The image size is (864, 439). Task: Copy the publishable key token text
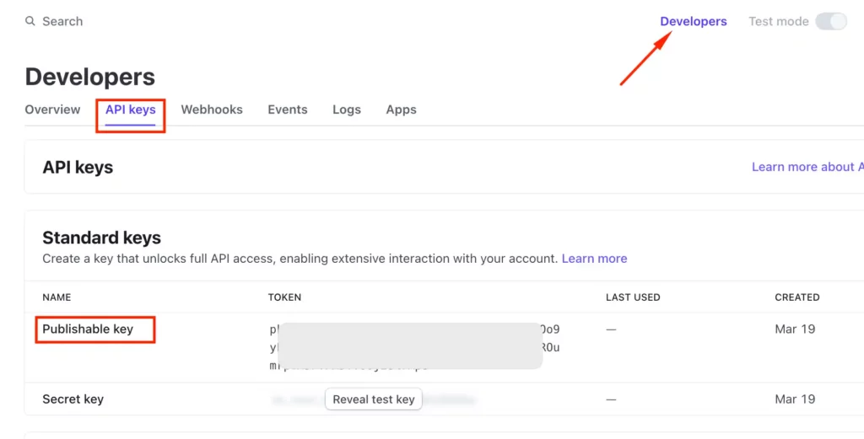point(414,348)
